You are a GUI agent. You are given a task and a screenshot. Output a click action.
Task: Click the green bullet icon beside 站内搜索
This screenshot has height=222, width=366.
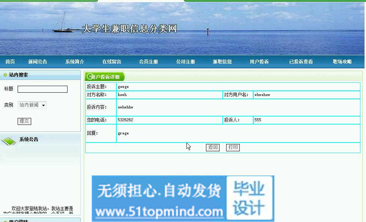pyautogui.click(x=5, y=75)
